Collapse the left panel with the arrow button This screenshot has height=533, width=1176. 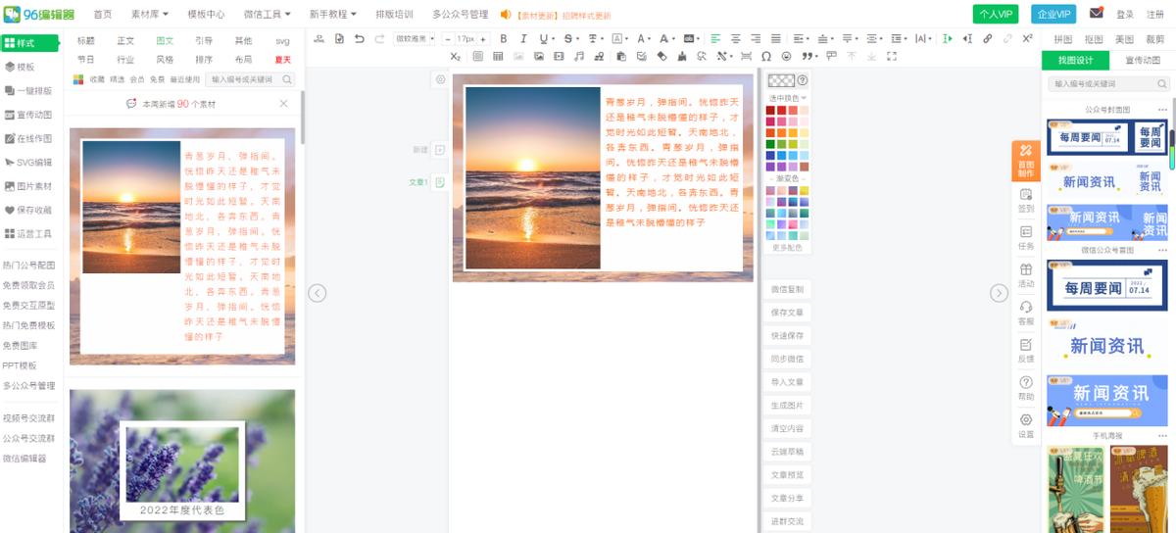pos(317,293)
